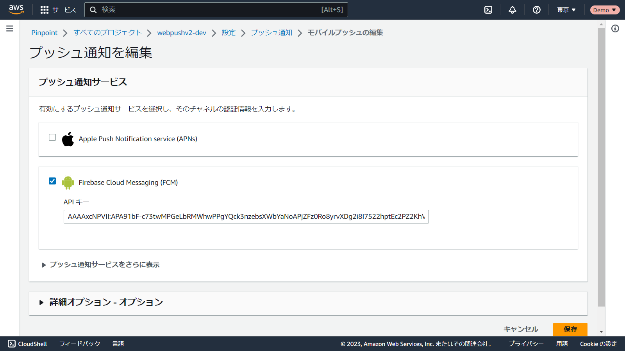Launch CloudShell from top bar icon
625x351 pixels.
click(x=488, y=10)
